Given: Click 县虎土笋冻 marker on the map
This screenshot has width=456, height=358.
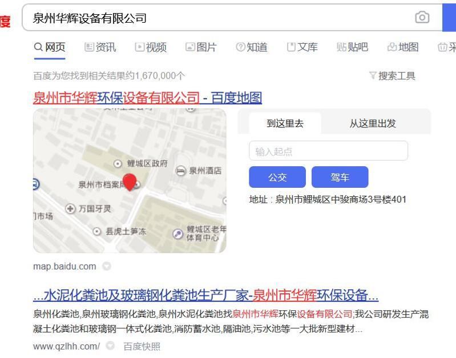Looking at the screenshot, I should [97, 232].
